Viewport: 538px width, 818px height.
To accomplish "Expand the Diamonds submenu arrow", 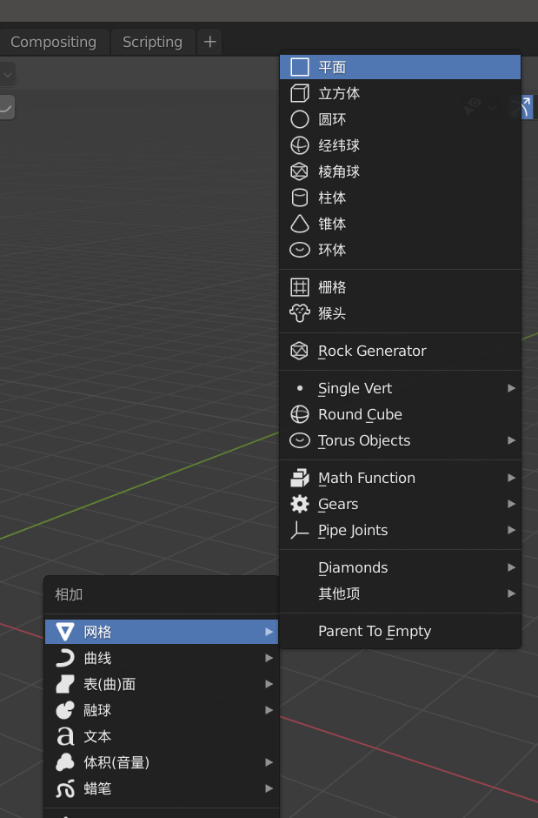I will pos(511,567).
